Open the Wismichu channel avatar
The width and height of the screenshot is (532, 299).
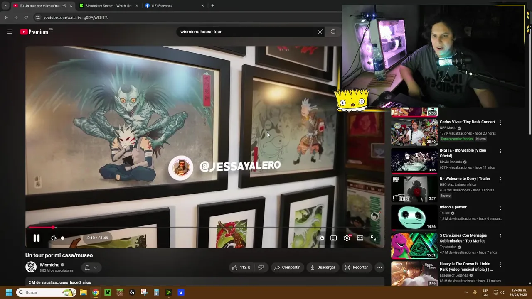[x=31, y=267]
